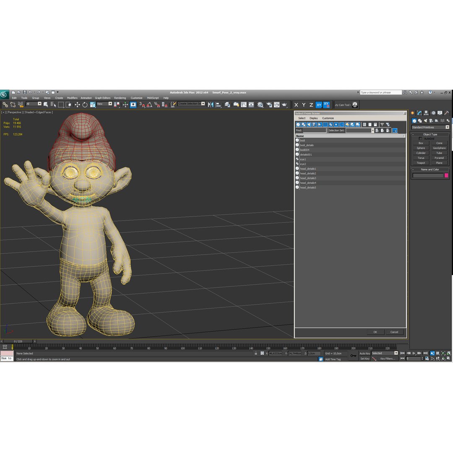Click the Set Key button
This screenshot has width=453, height=453.
(x=364, y=359)
